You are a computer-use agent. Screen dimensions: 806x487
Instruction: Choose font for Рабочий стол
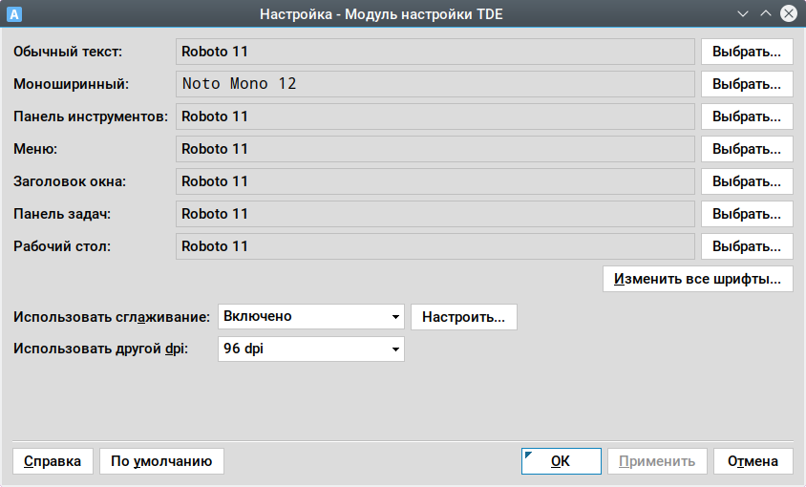click(x=747, y=246)
